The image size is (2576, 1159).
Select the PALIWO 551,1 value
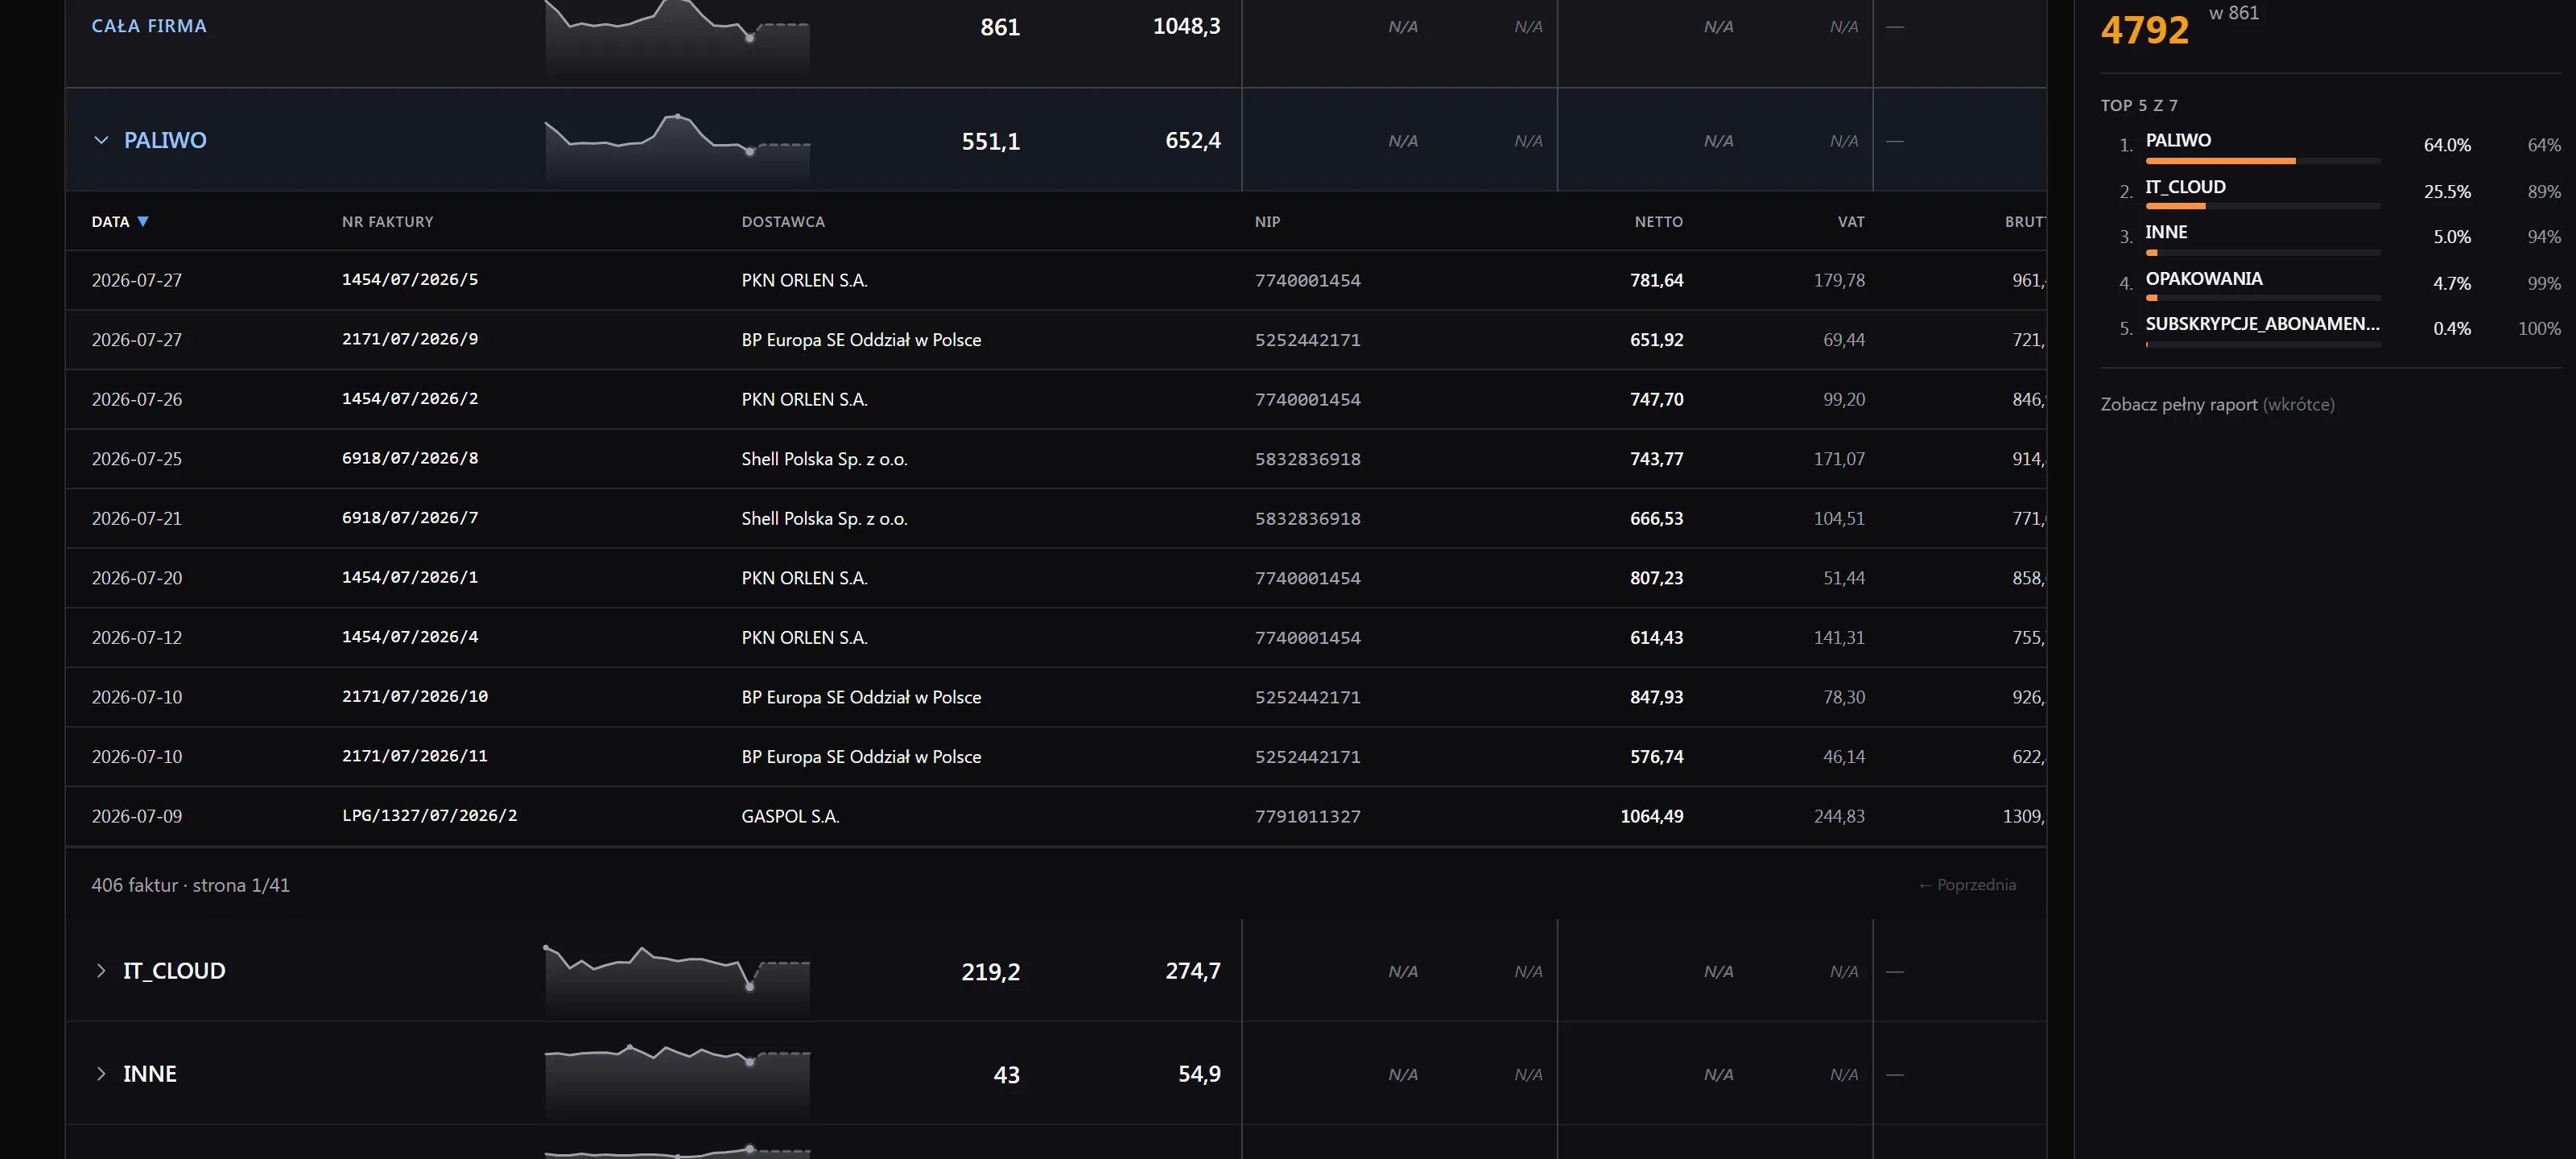coord(991,141)
